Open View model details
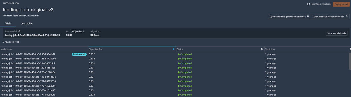Screen dimensions: 351x97 [x=337, y=33]
